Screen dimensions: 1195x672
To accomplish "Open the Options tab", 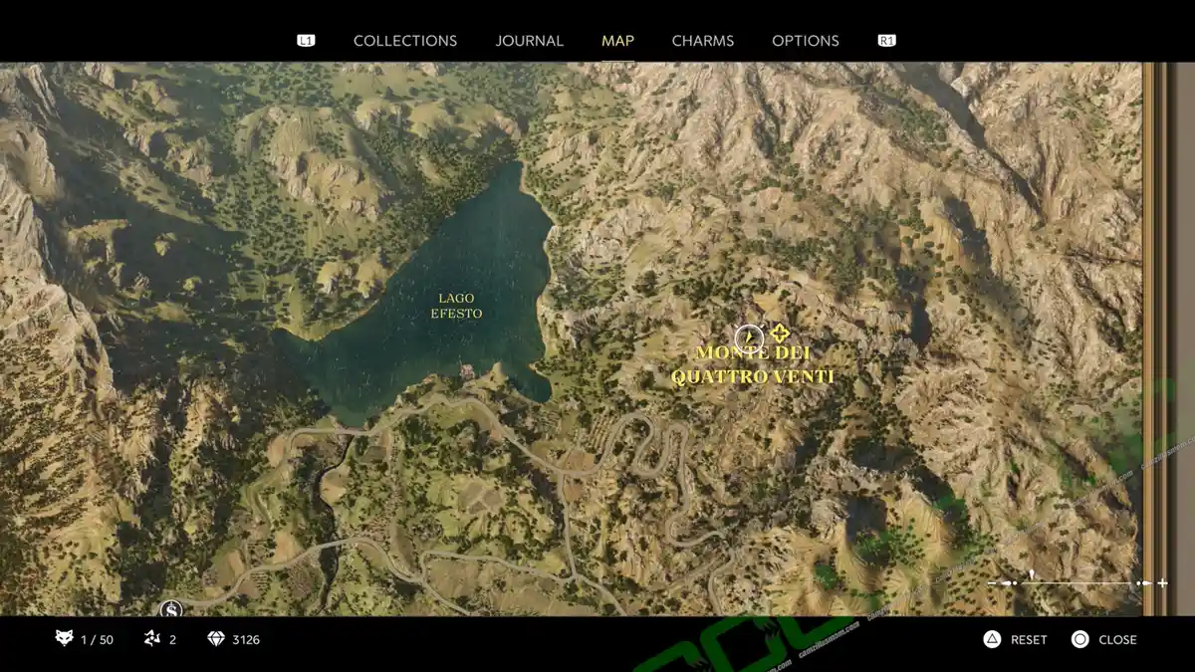I will pyautogui.click(x=806, y=41).
